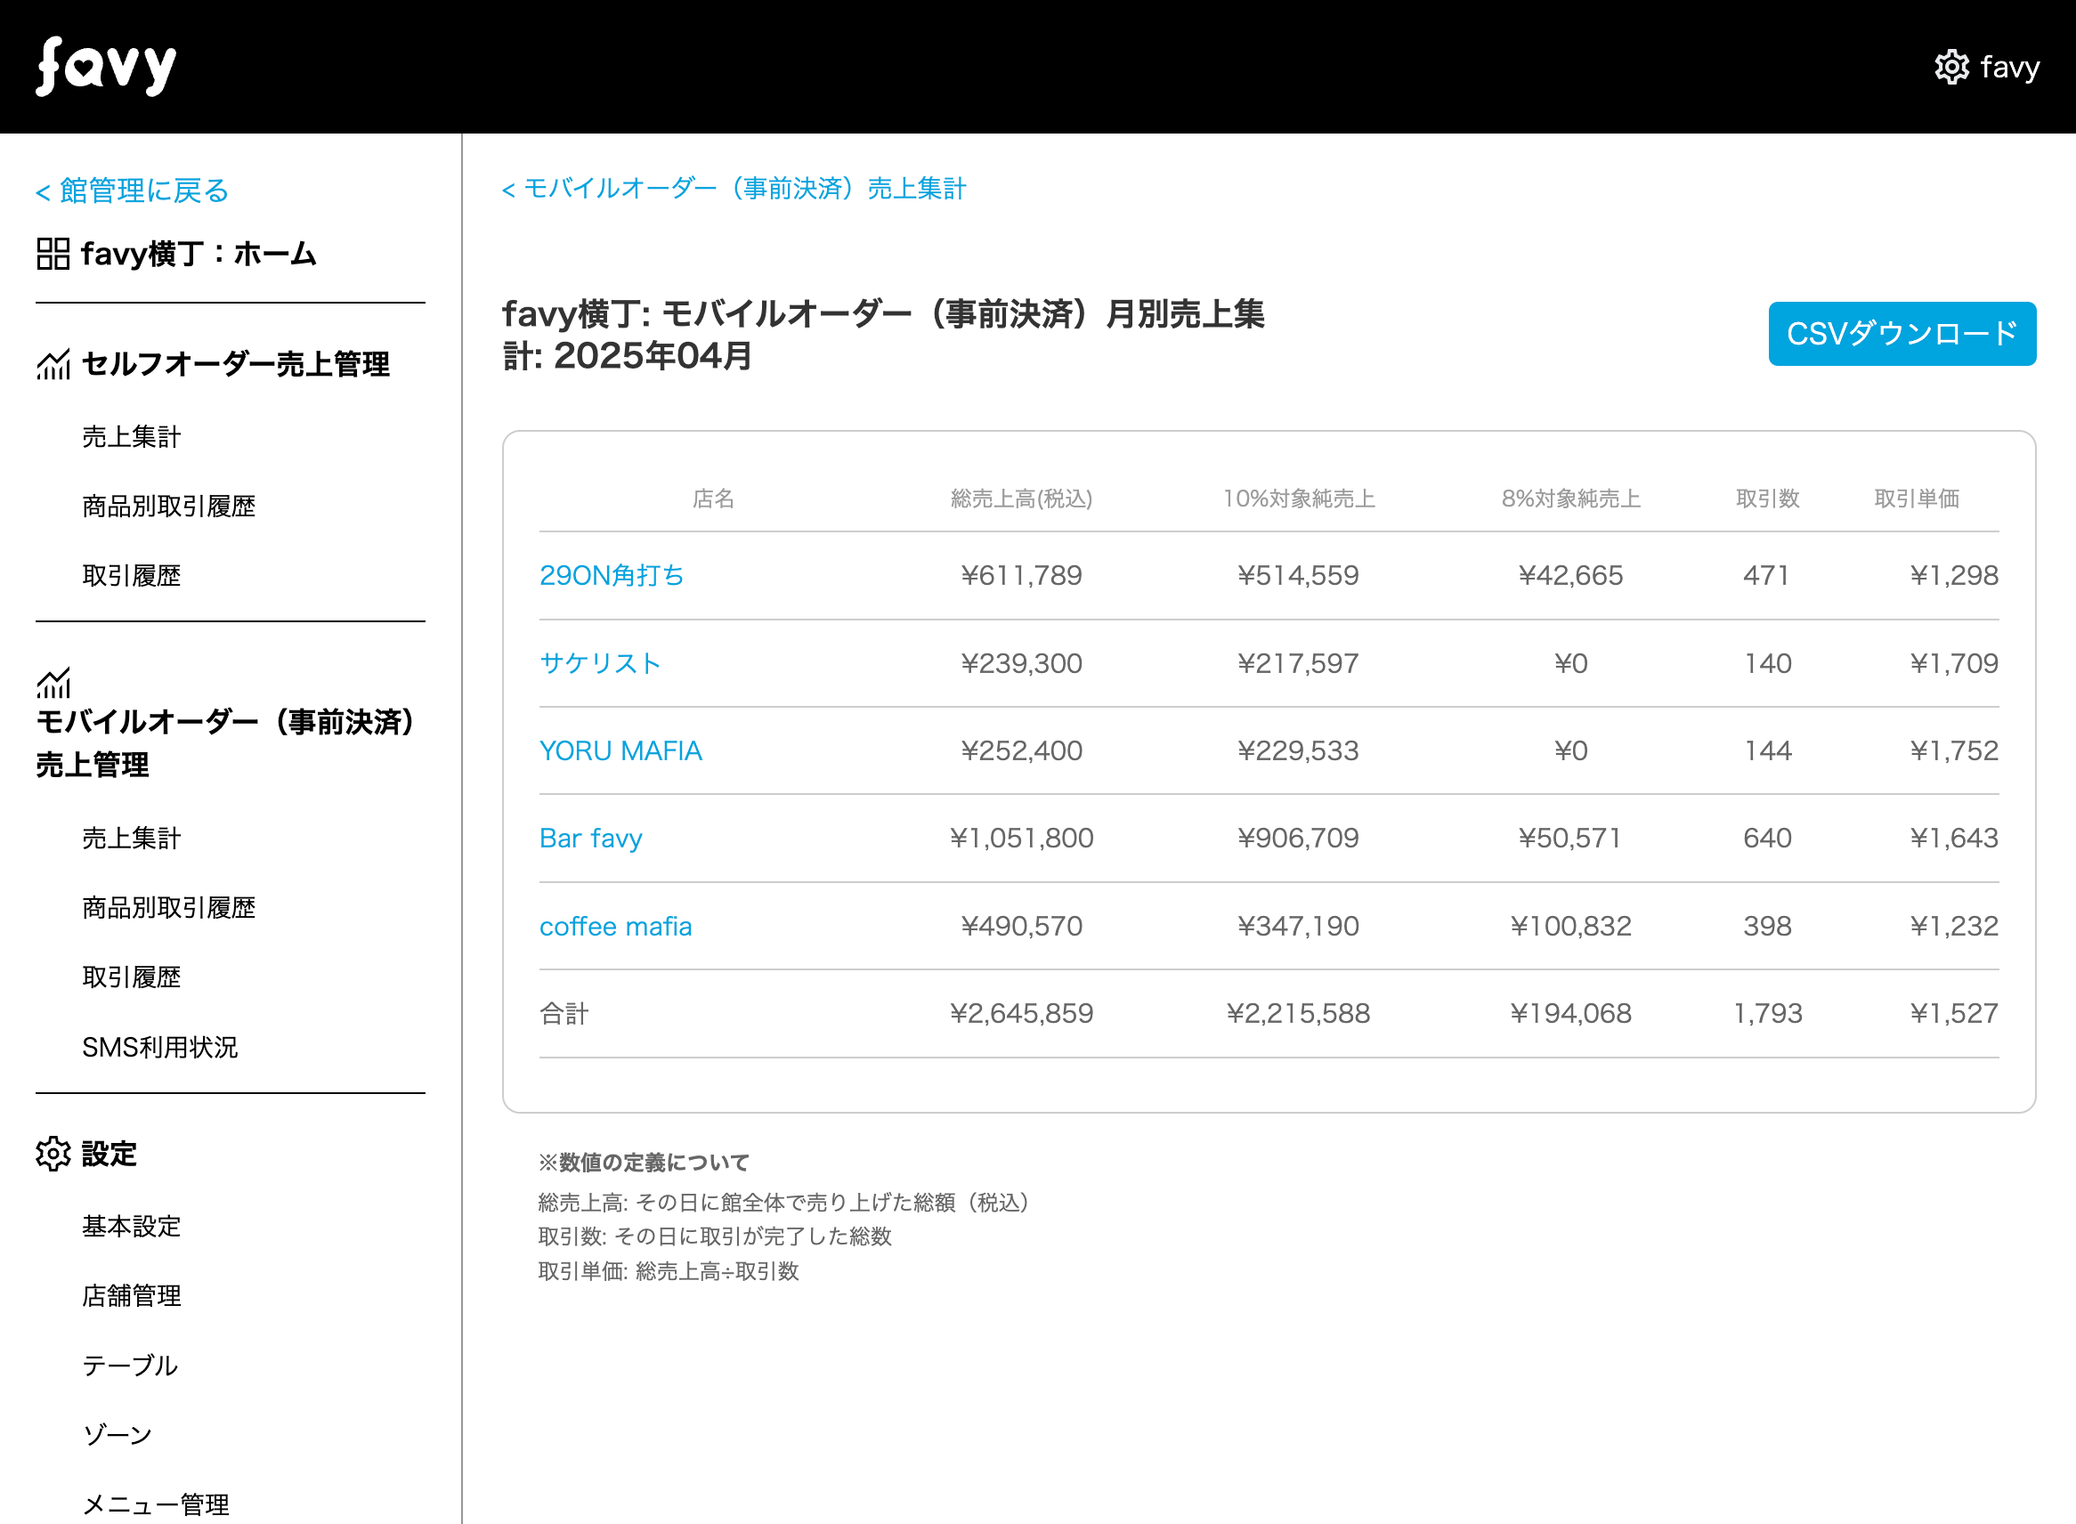Click the ¥42,665 cell

click(1570, 575)
